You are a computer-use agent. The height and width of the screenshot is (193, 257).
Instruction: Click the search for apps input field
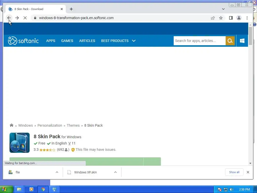click(x=200, y=41)
